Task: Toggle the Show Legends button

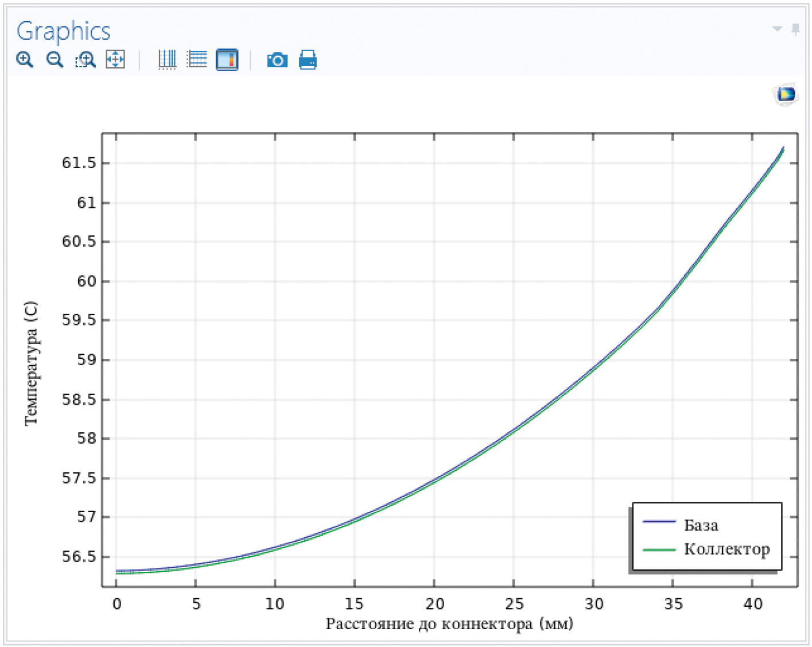Action: click(x=227, y=60)
